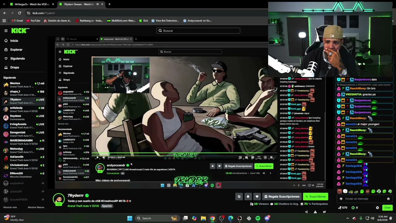Reload the kick.com page
Image resolution: width=396 pixels, height=223 pixels.
pos(19,13)
